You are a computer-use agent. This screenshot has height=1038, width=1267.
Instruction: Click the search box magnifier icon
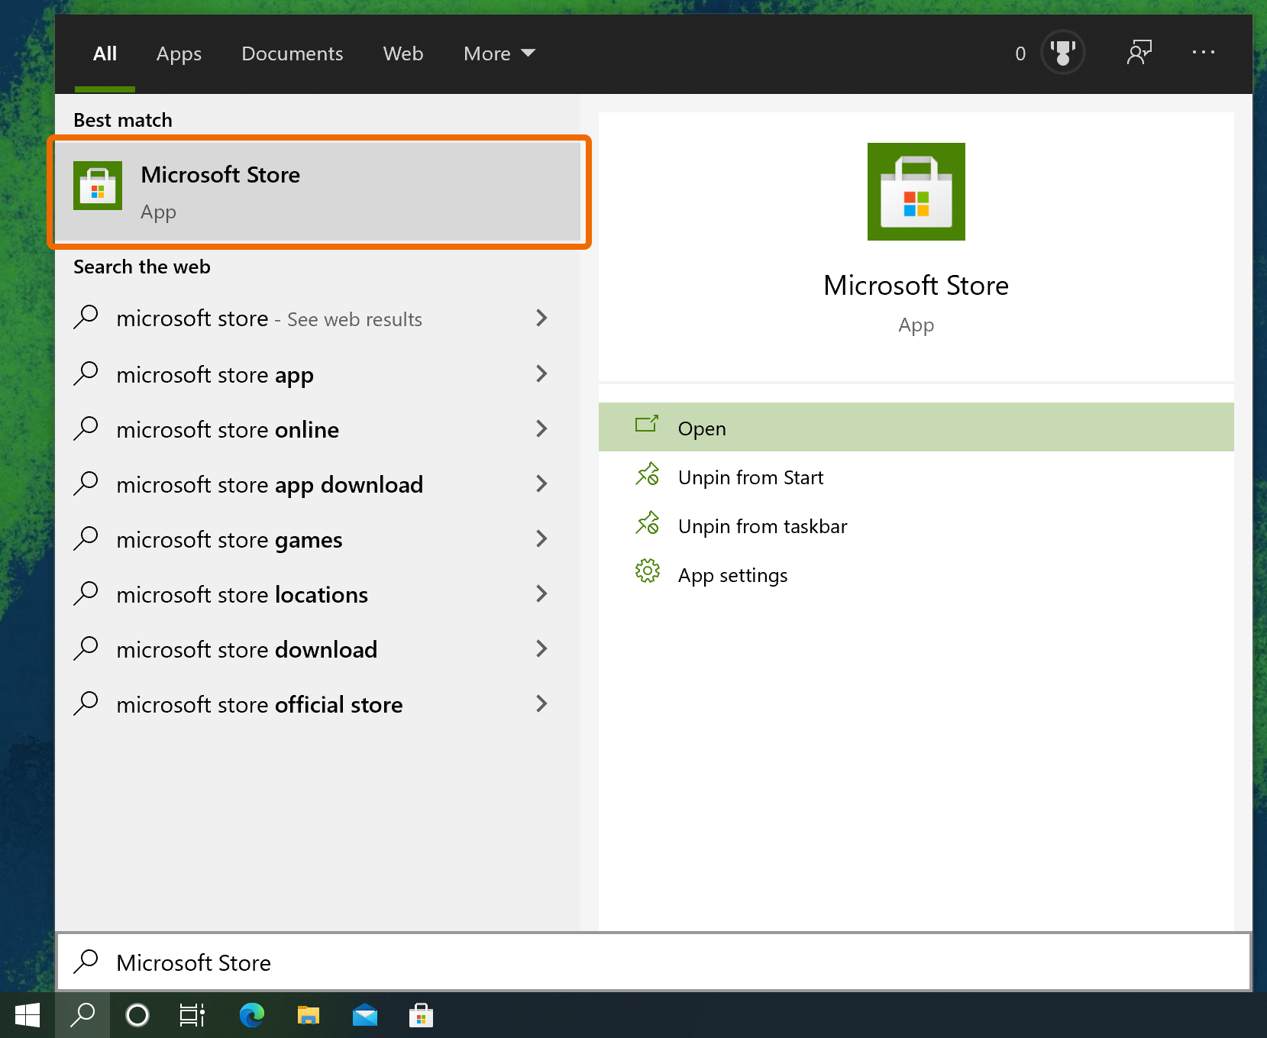pos(86,961)
